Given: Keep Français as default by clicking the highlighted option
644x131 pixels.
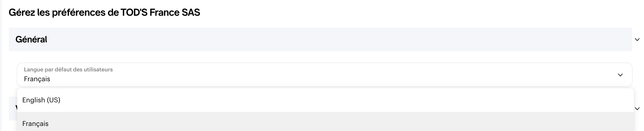Looking at the screenshot, I should tap(36, 124).
